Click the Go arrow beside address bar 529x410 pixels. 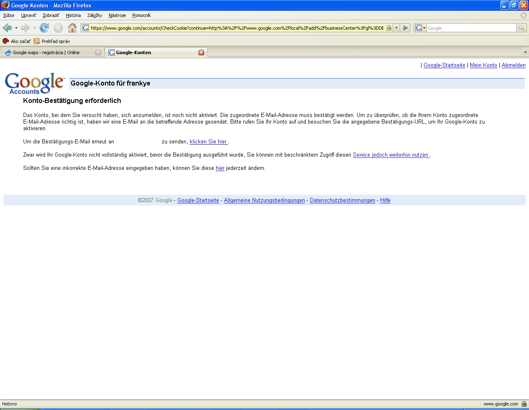405,28
